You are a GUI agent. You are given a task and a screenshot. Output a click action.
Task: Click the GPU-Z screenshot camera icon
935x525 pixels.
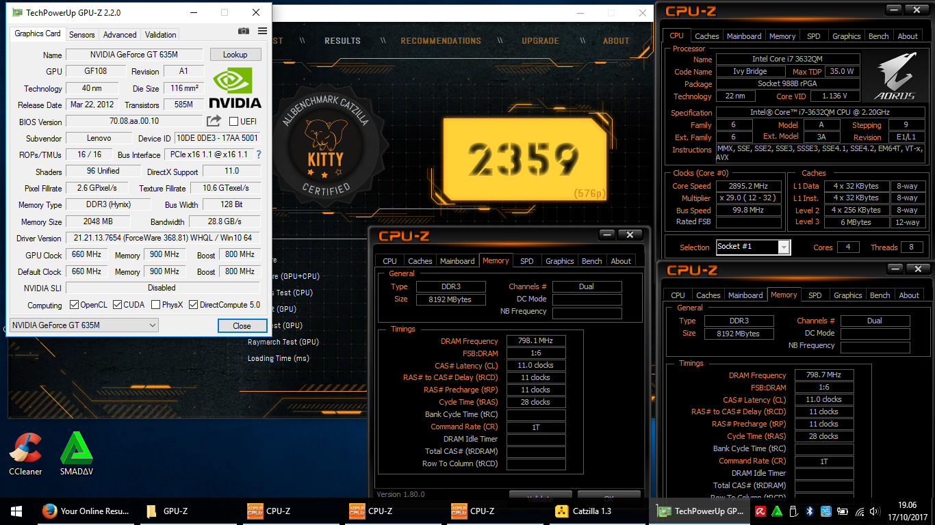243,31
